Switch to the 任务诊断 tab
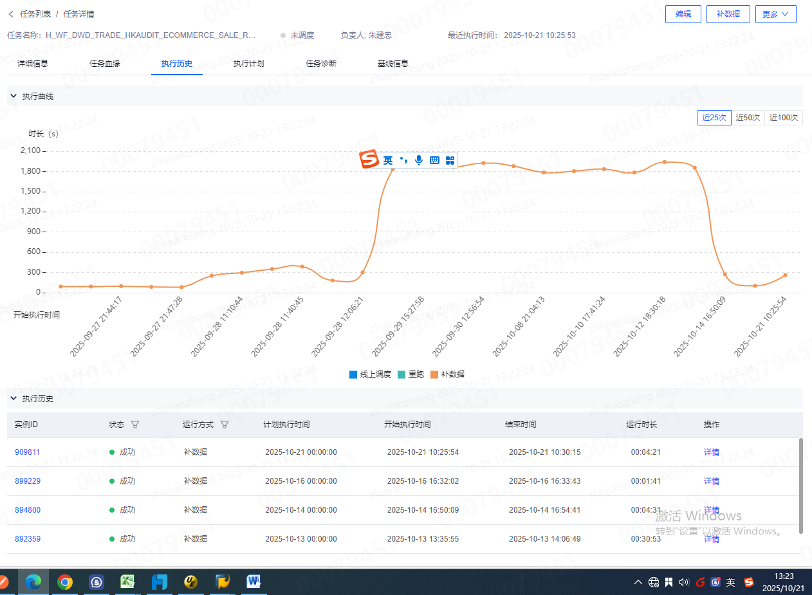Screen dimensions: 812x595 coord(321,64)
